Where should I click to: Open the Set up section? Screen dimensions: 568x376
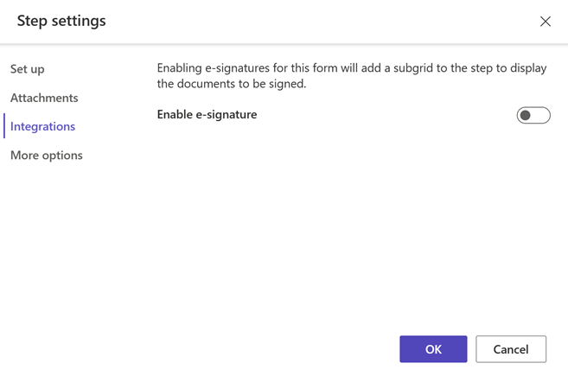(28, 69)
